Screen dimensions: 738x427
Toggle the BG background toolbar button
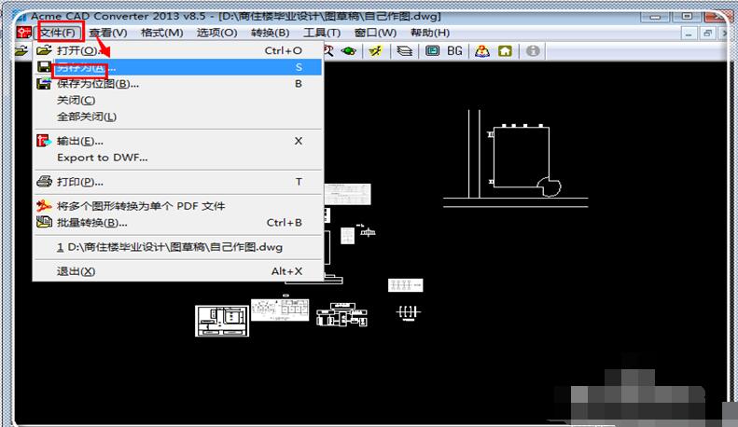pyautogui.click(x=454, y=50)
